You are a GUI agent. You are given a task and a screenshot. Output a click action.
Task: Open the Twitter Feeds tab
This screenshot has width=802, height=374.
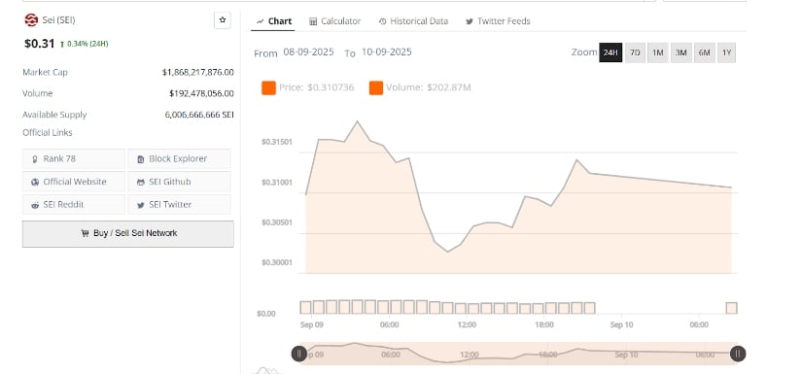coord(498,21)
